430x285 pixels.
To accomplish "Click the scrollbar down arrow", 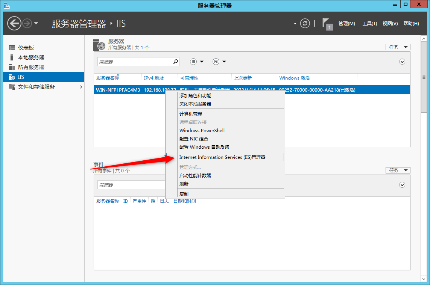I will pos(424,279).
